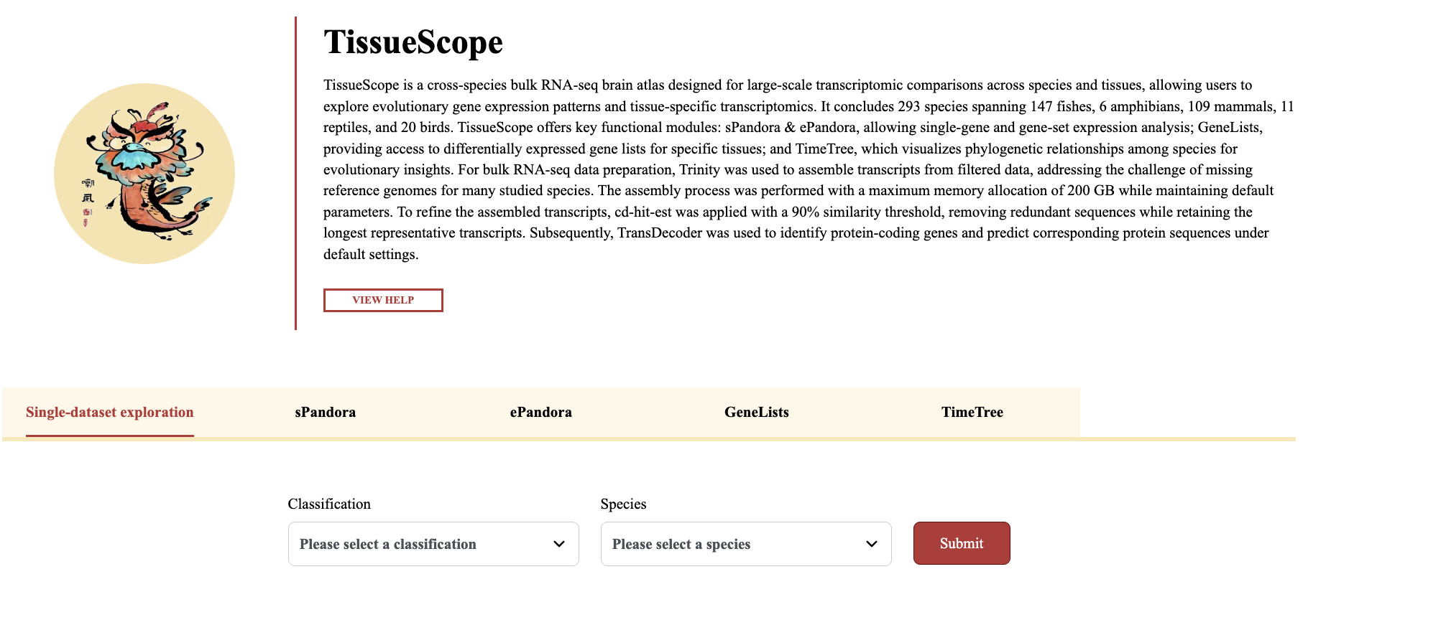Click the Species field label
Image resolution: width=1446 pixels, height=620 pixels.
coord(623,504)
